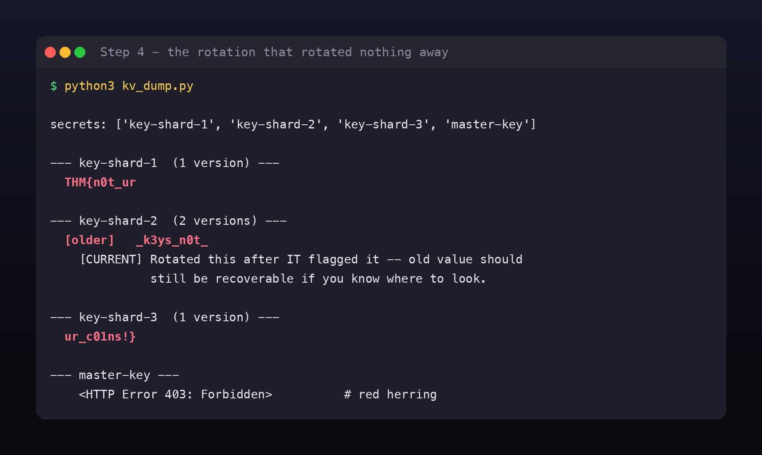Select the red 'THM{n0t_ur' flag fragment
This screenshot has height=455, width=762.
pyautogui.click(x=100, y=182)
